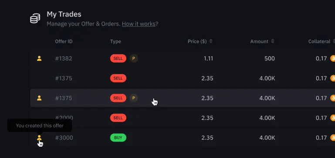The width and height of the screenshot is (335, 158).
Task: Click the Offer ID column header
Action: 64,41
